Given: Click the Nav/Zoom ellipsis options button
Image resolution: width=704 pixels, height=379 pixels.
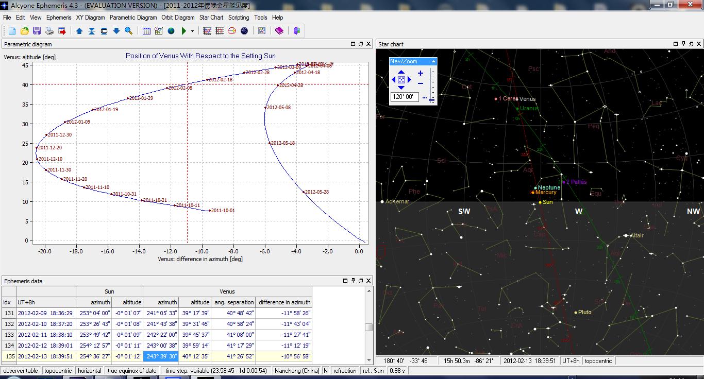Looking at the screenshot, I should coord(424,98).
